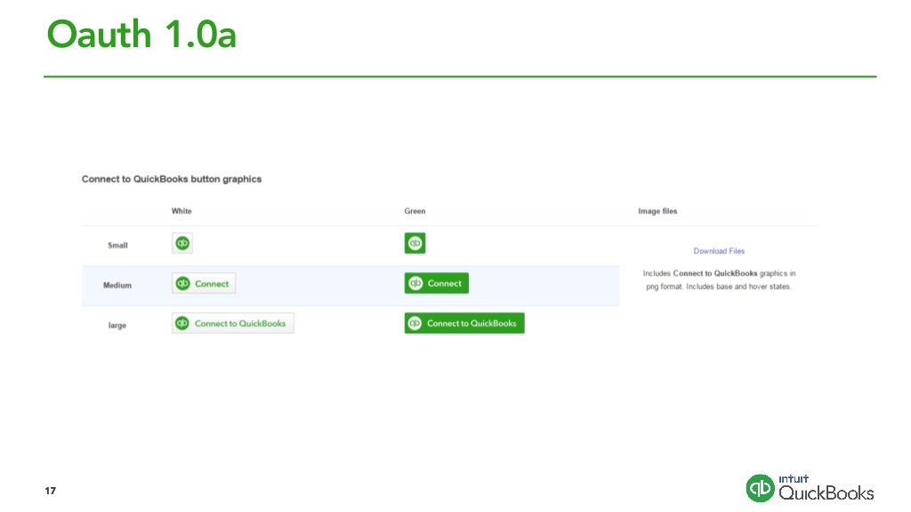Select the 'large' row label
Image resolution: width=911 pixels, height=512 pixels.
point(117,325)
